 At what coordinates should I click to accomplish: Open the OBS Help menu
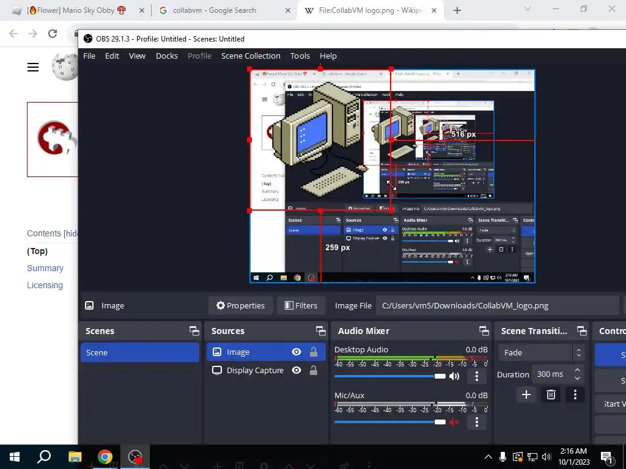click(x=328, y=56)
